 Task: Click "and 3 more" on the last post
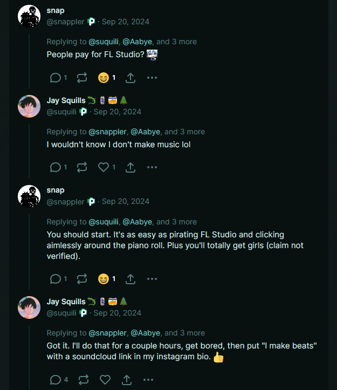(184, 333)
